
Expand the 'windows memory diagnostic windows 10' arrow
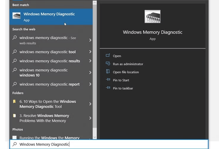coord(90,72)
